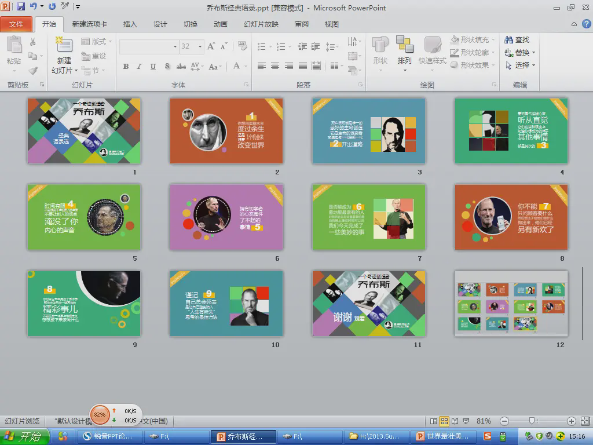This screenshot has width=593, height=445.
Task: Click the Windows Start (开始) button
Action: [x=24, y=436]
